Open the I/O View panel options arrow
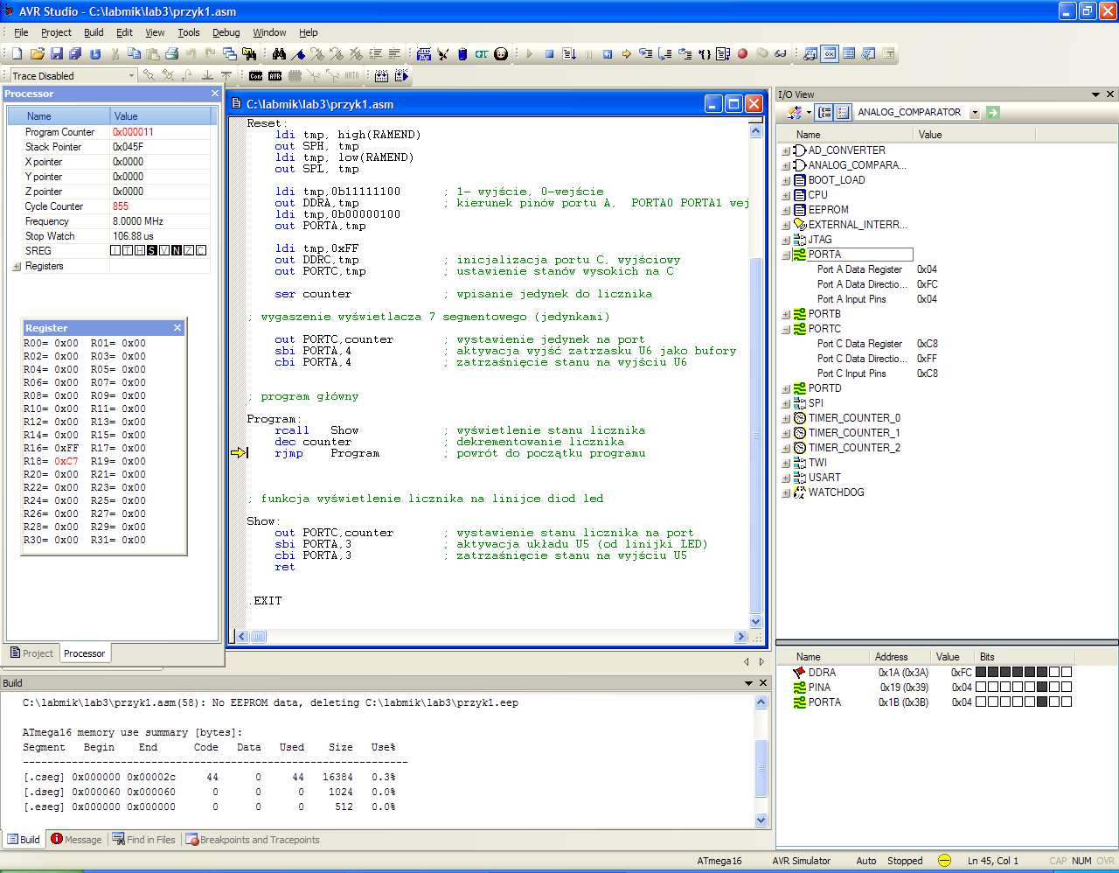 tap(1095, 94)
